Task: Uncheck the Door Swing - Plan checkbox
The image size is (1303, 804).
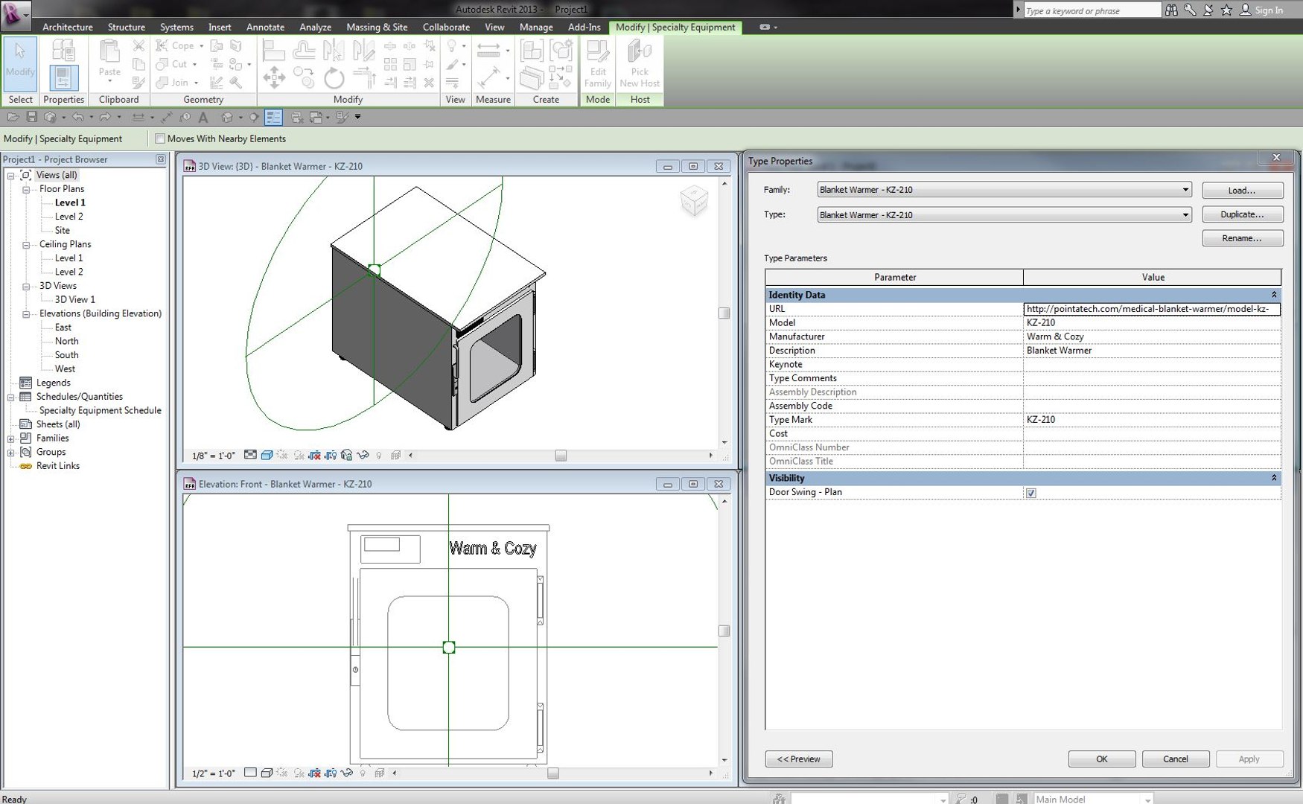Action: click(1030, 493)
